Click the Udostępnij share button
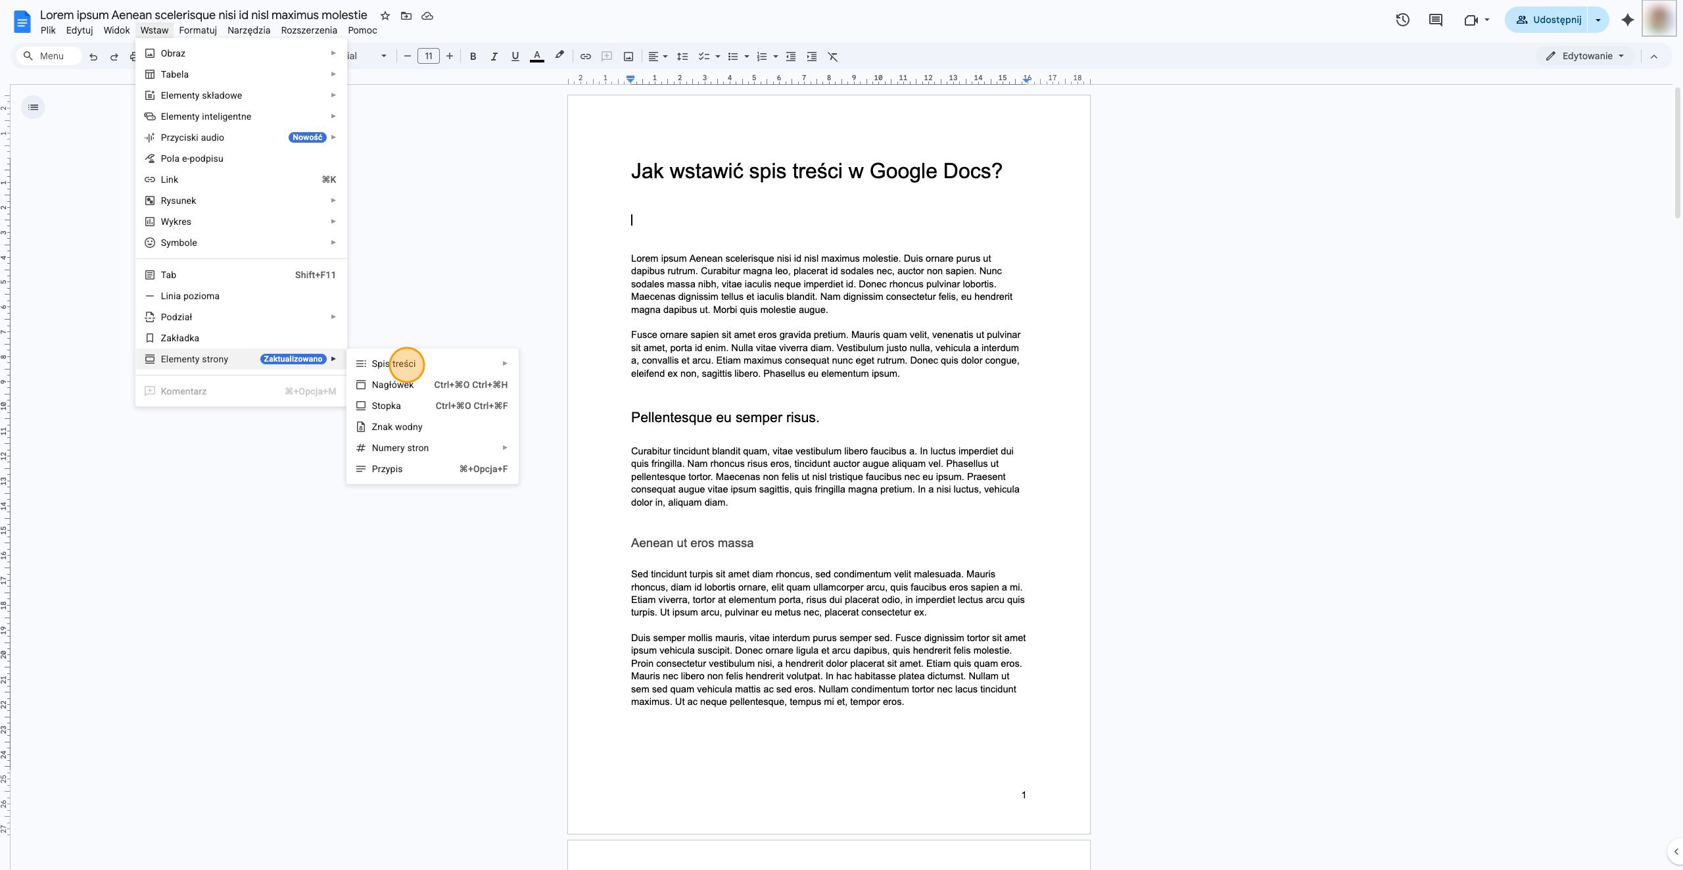 [x=1547, y=20]
